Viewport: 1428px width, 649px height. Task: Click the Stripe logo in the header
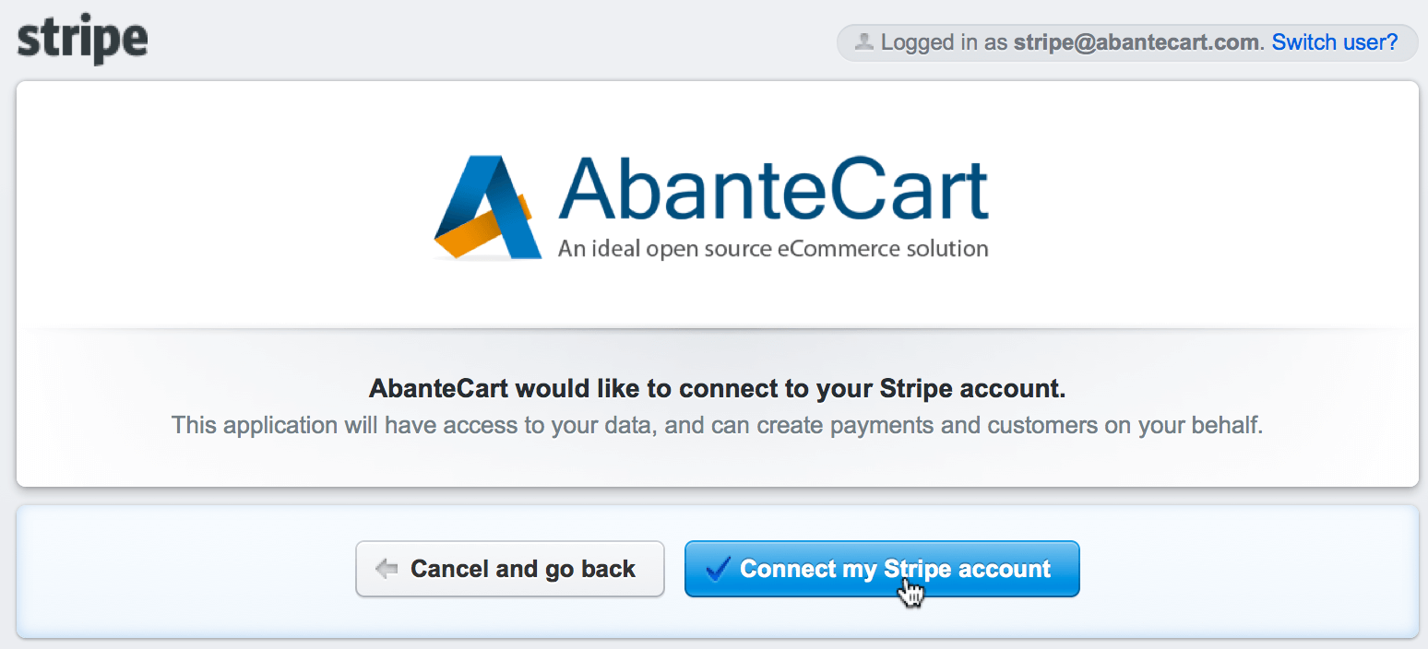point(83,41)
